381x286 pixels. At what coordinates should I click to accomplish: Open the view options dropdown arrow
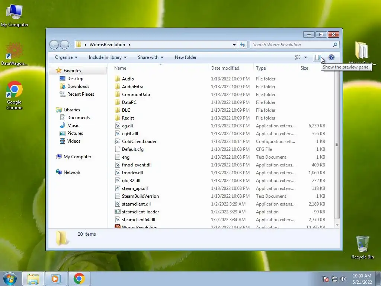pos(306,57)
